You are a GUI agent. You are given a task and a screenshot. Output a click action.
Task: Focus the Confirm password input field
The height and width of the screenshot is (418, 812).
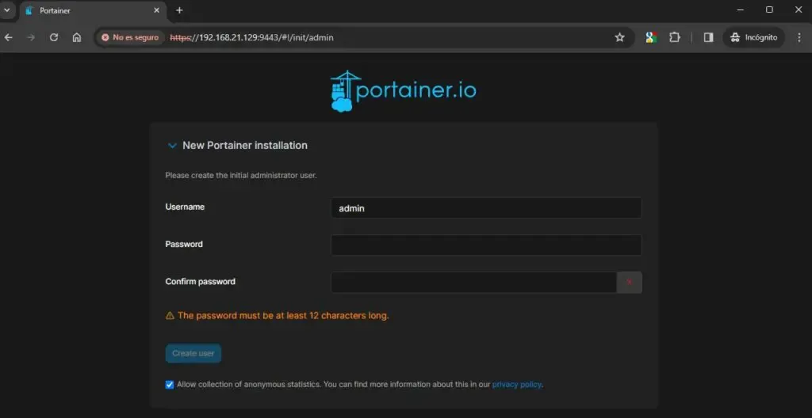(x=474, y=283)
